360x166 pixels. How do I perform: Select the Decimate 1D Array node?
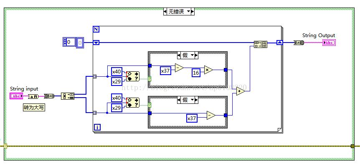click(x=68, y=96)
